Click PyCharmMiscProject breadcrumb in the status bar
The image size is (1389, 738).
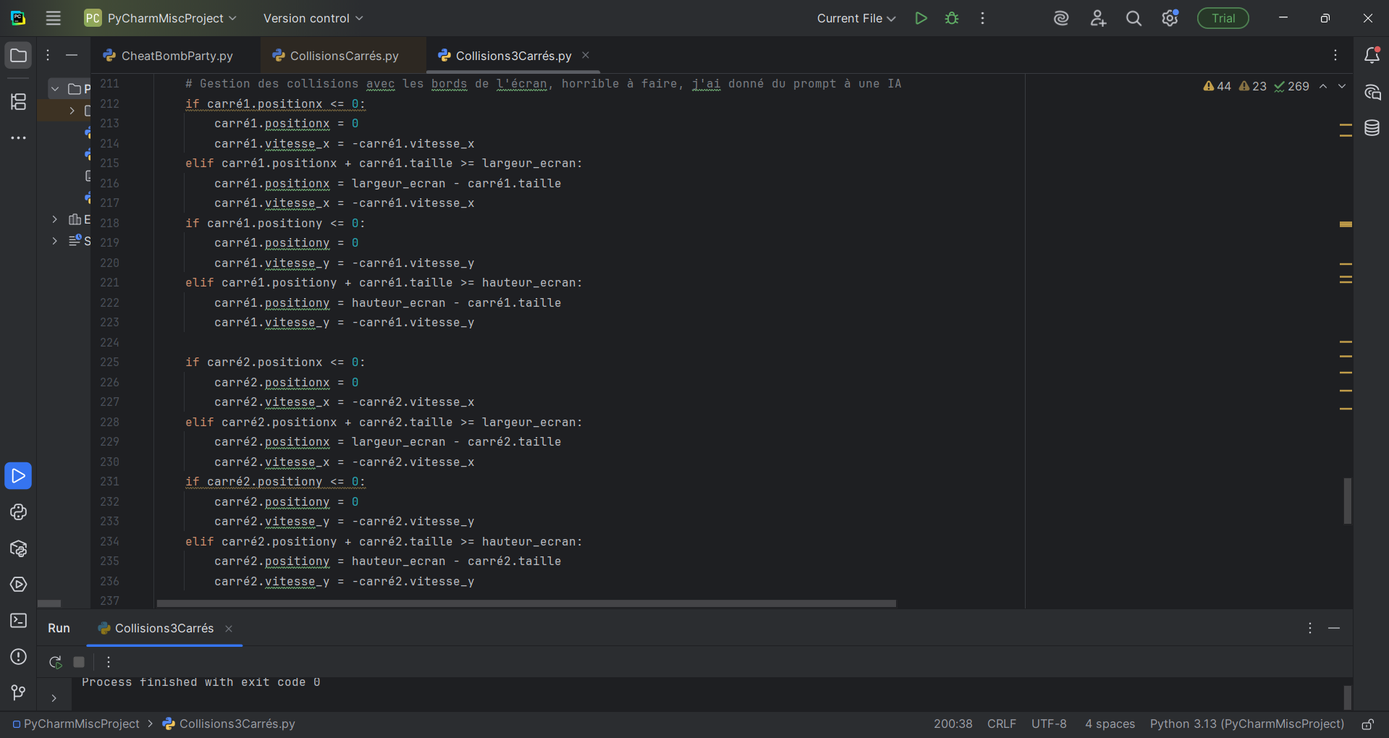(76, 724)
